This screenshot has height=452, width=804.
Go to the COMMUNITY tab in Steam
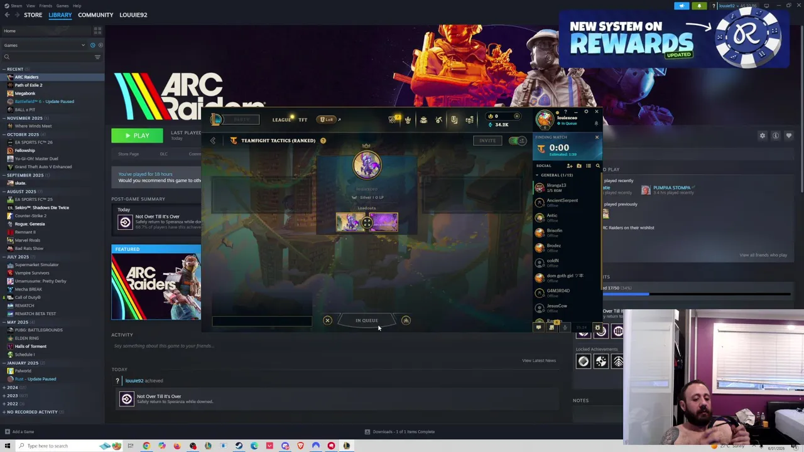click(x=95, y=14)
